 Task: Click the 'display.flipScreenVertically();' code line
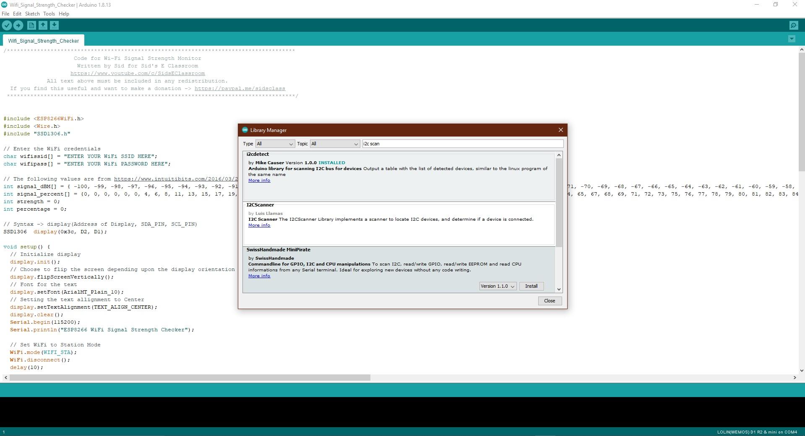62,277
